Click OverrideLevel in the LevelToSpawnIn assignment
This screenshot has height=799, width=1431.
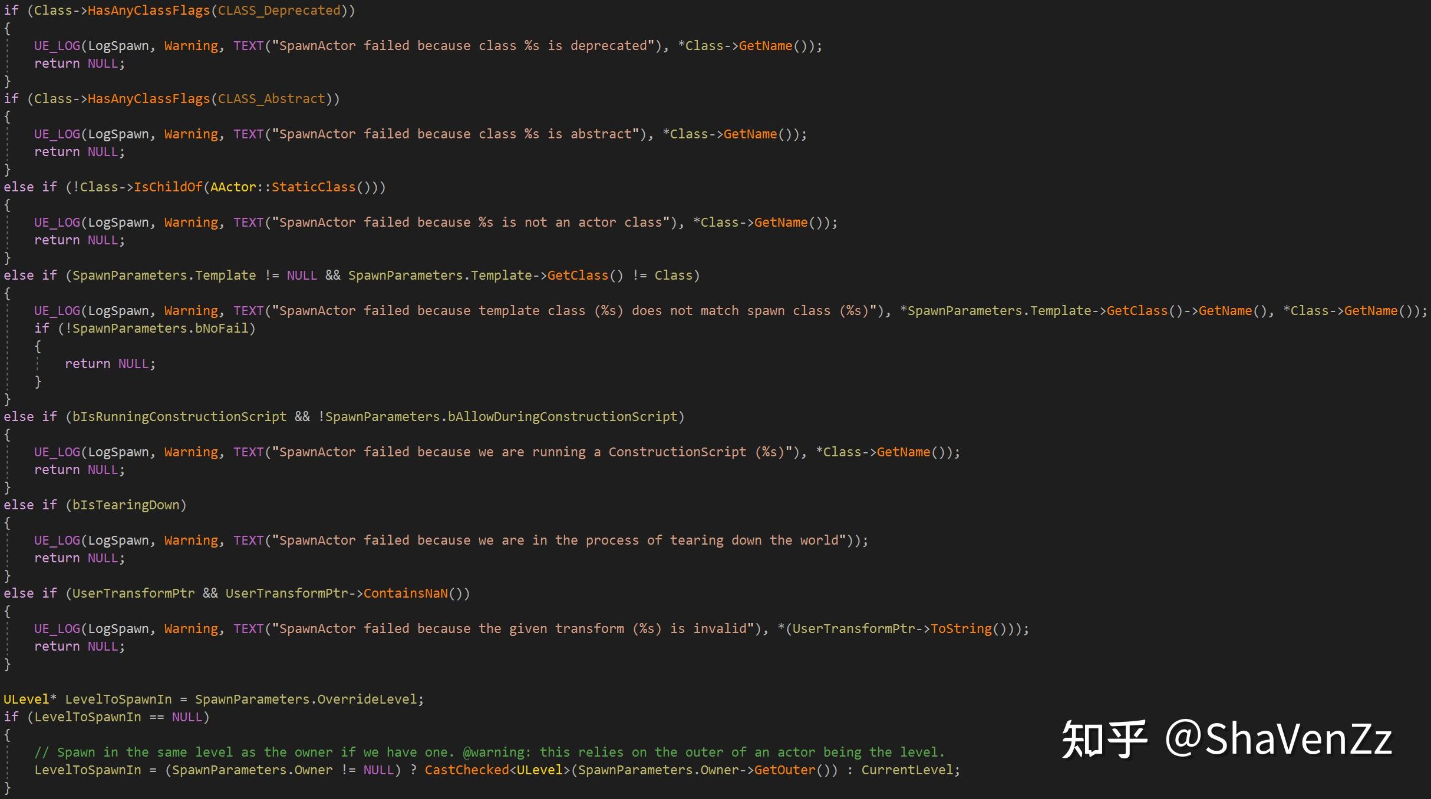(x=367, y=699)
